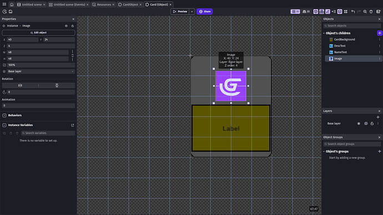Click the rotation angle field
The width and height of the screenshot is (383, 215).
(41, 92)
